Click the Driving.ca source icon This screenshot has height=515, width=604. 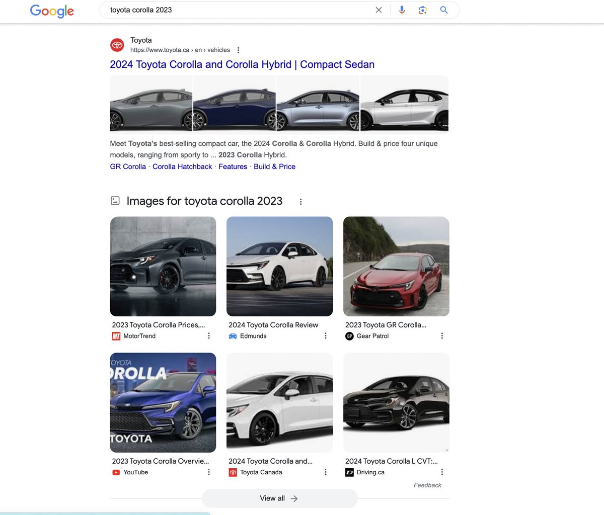tap(349, 472)
